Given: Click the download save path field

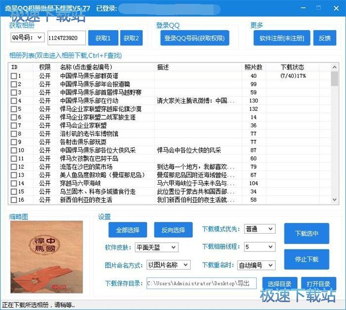Looking at the screenshot, I should pyautogui.click(x=202, y=283).
